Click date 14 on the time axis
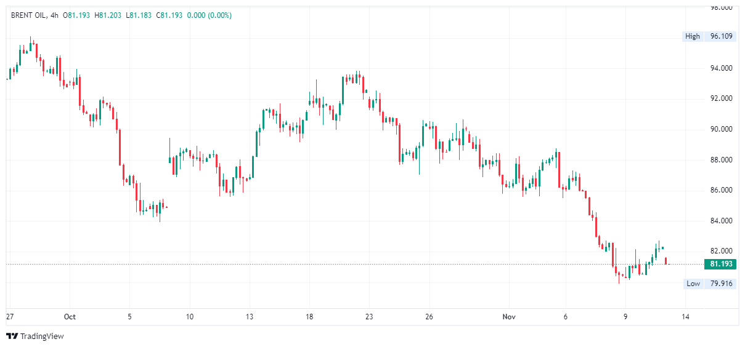This screenshot has height=347, width=745. [685, 317]
